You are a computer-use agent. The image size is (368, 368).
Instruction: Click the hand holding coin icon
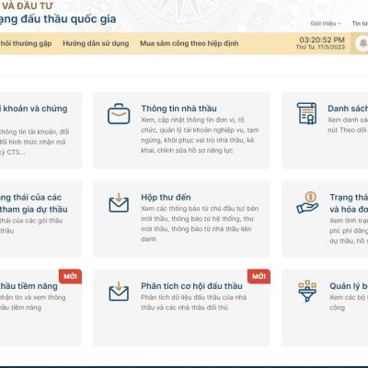click(x=307, y=202)
